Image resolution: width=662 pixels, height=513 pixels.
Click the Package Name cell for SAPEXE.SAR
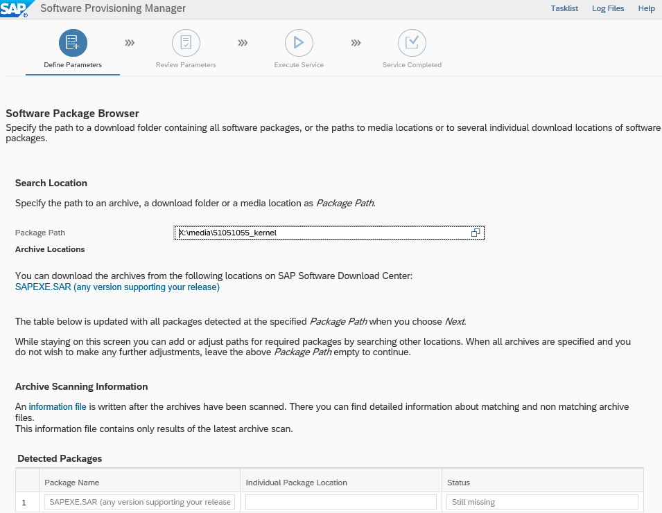coord(140,502)
